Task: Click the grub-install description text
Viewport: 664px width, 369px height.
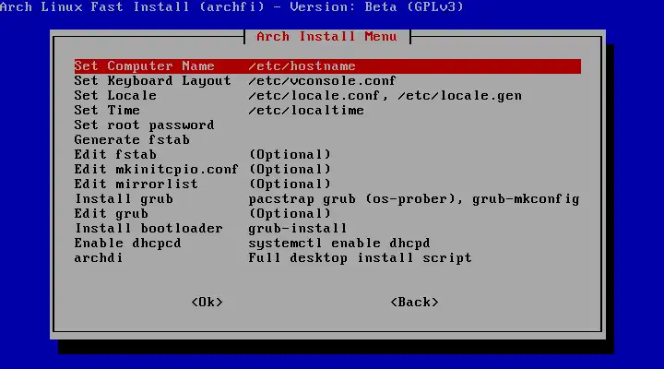Action: pyautogui.click(x=298, y=229)
